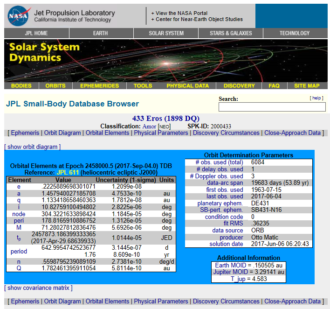Open bottom Close-Approach Data link

pos(292,301)
